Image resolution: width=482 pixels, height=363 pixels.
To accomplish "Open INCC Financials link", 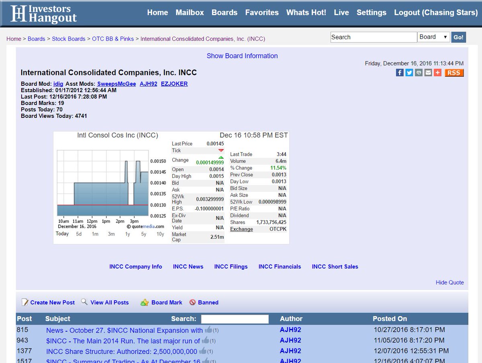I will point(280,266).
